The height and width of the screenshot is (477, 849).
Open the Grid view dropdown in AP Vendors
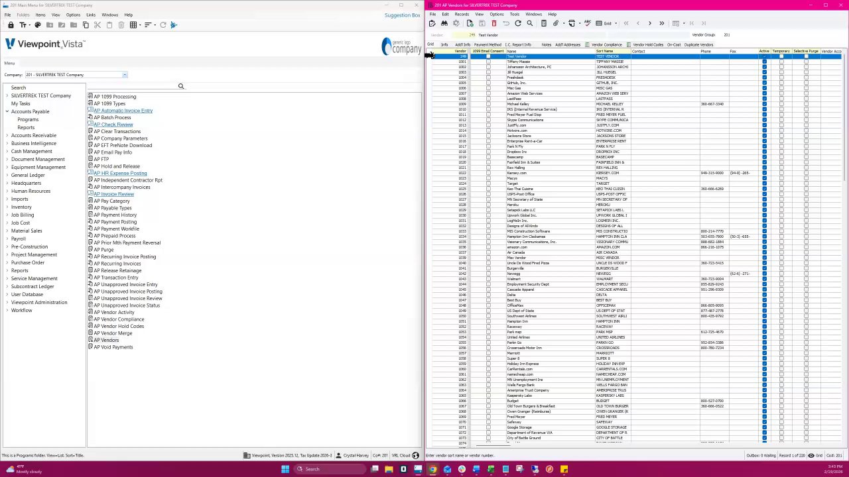coord(615,23)
